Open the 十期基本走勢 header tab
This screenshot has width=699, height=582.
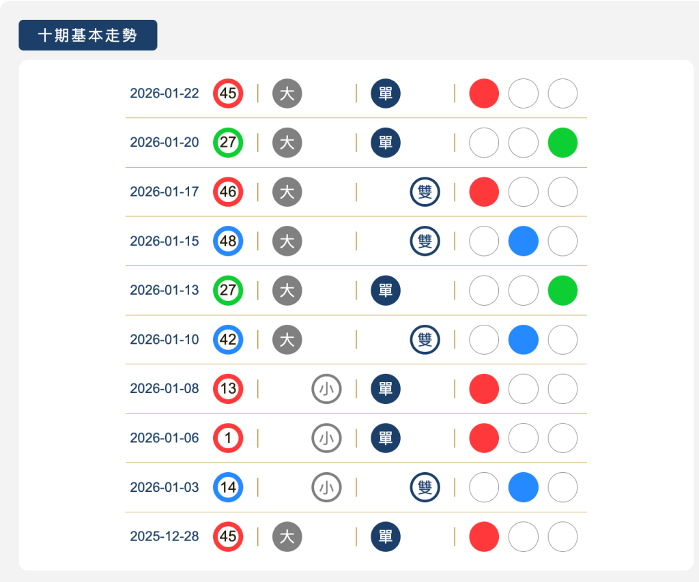87,35
